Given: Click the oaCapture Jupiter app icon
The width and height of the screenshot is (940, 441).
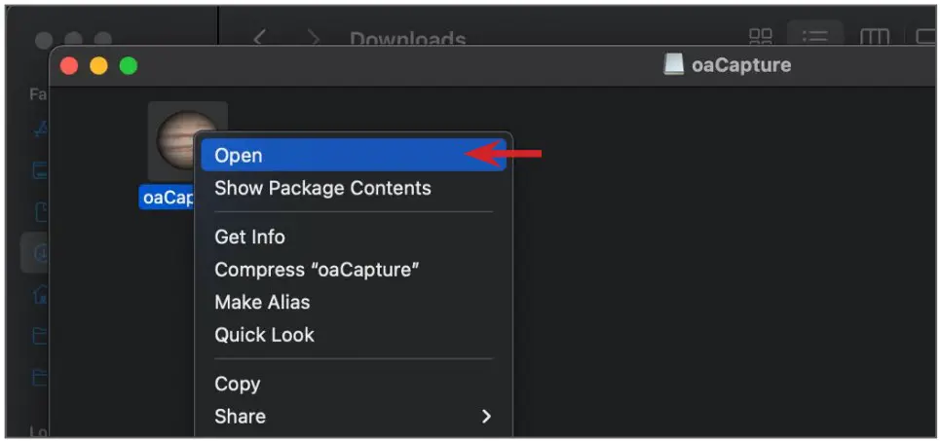Looking at the screenshot, I should [175, 138].
